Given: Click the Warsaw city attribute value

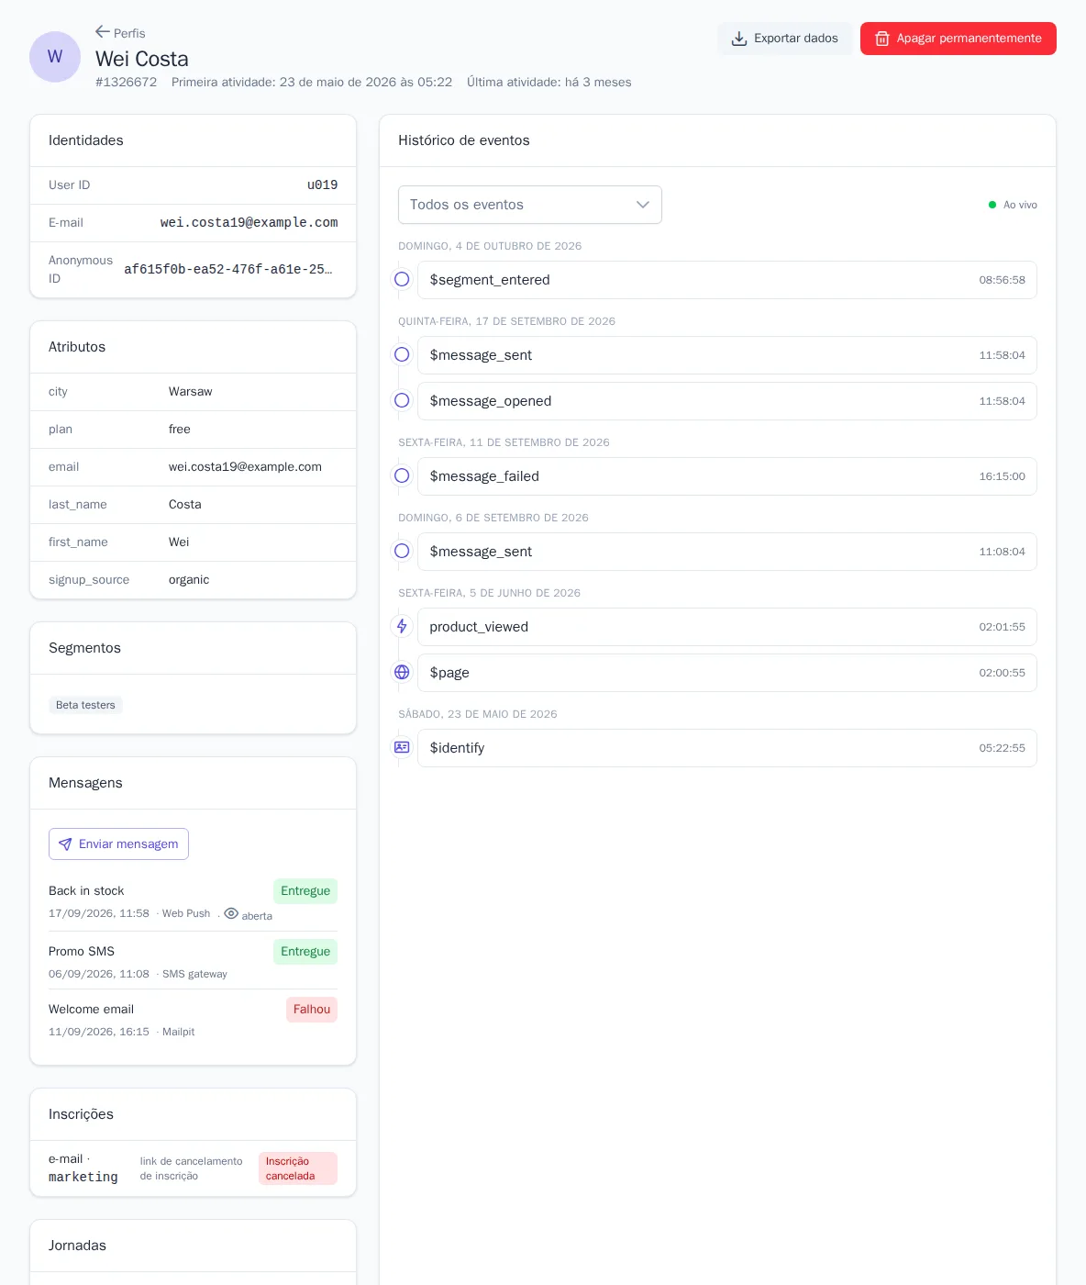Looking at the screenshot, I should pos(190,392).
